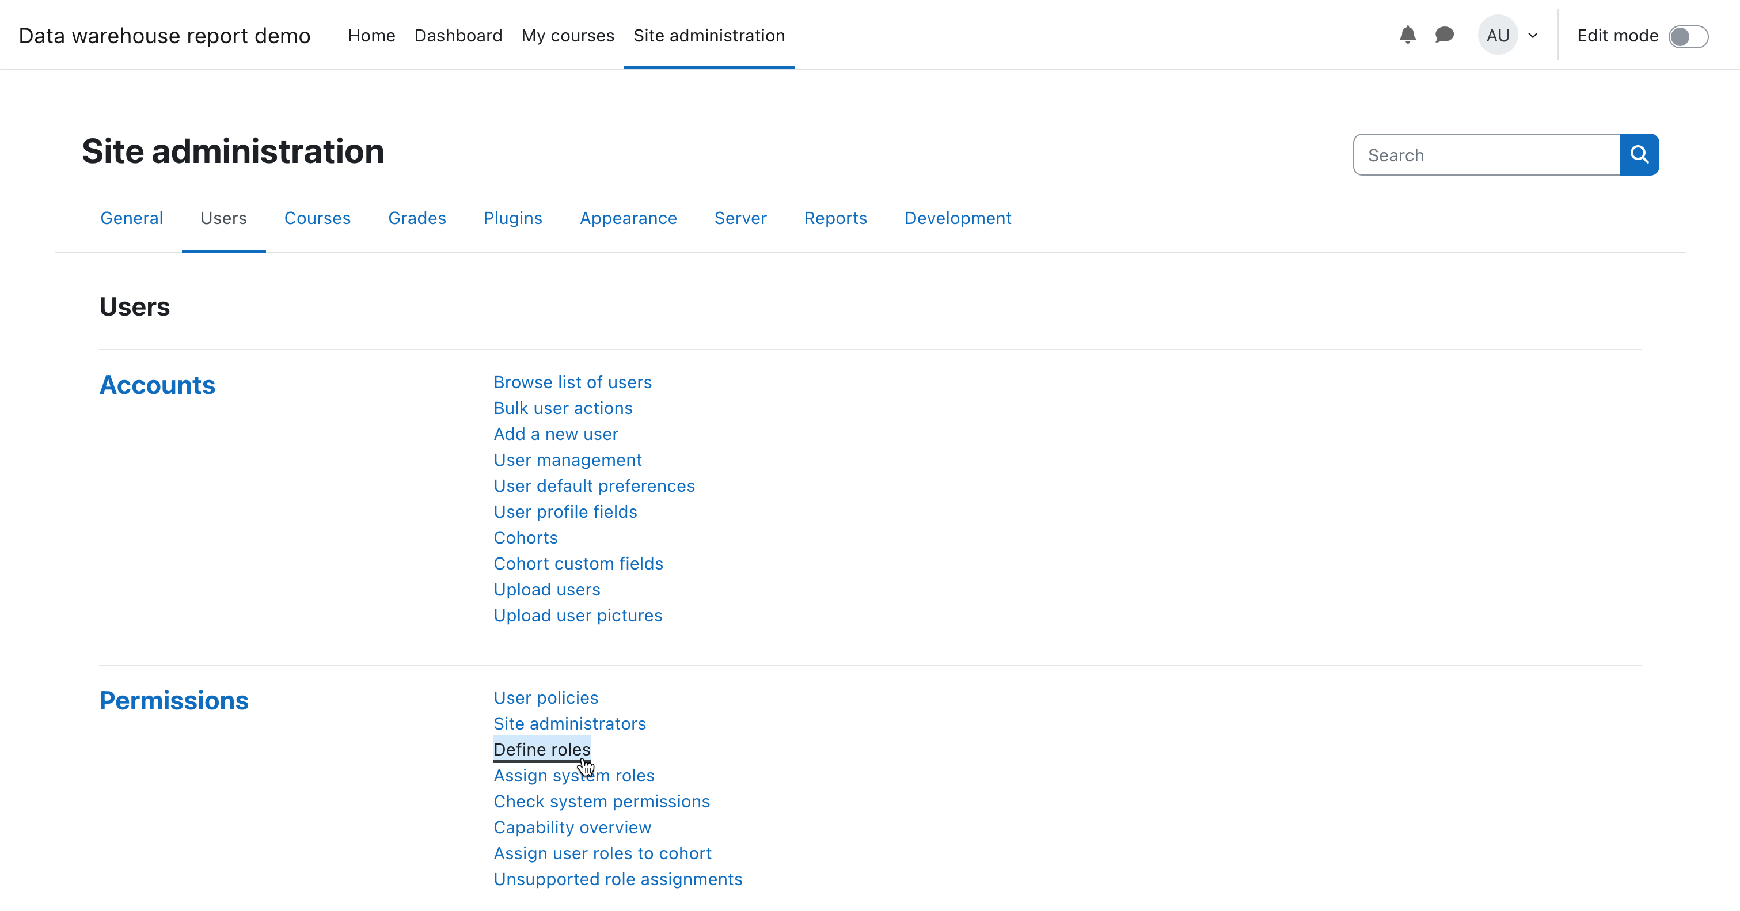The height and width of the screenshot is (911, 1740).
Task: Expand the user menu chevron
Action: click(x=1533, y=36)
